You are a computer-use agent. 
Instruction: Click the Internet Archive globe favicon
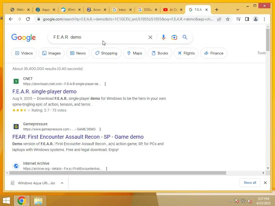click(16, 166)
